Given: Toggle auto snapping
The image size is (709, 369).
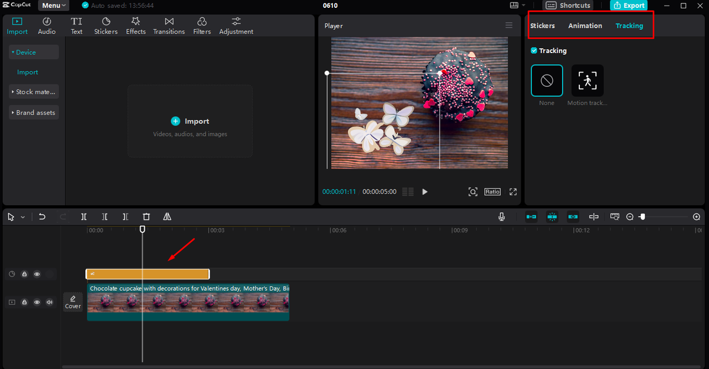Looking at the screenshot, I should pos(552,217).
